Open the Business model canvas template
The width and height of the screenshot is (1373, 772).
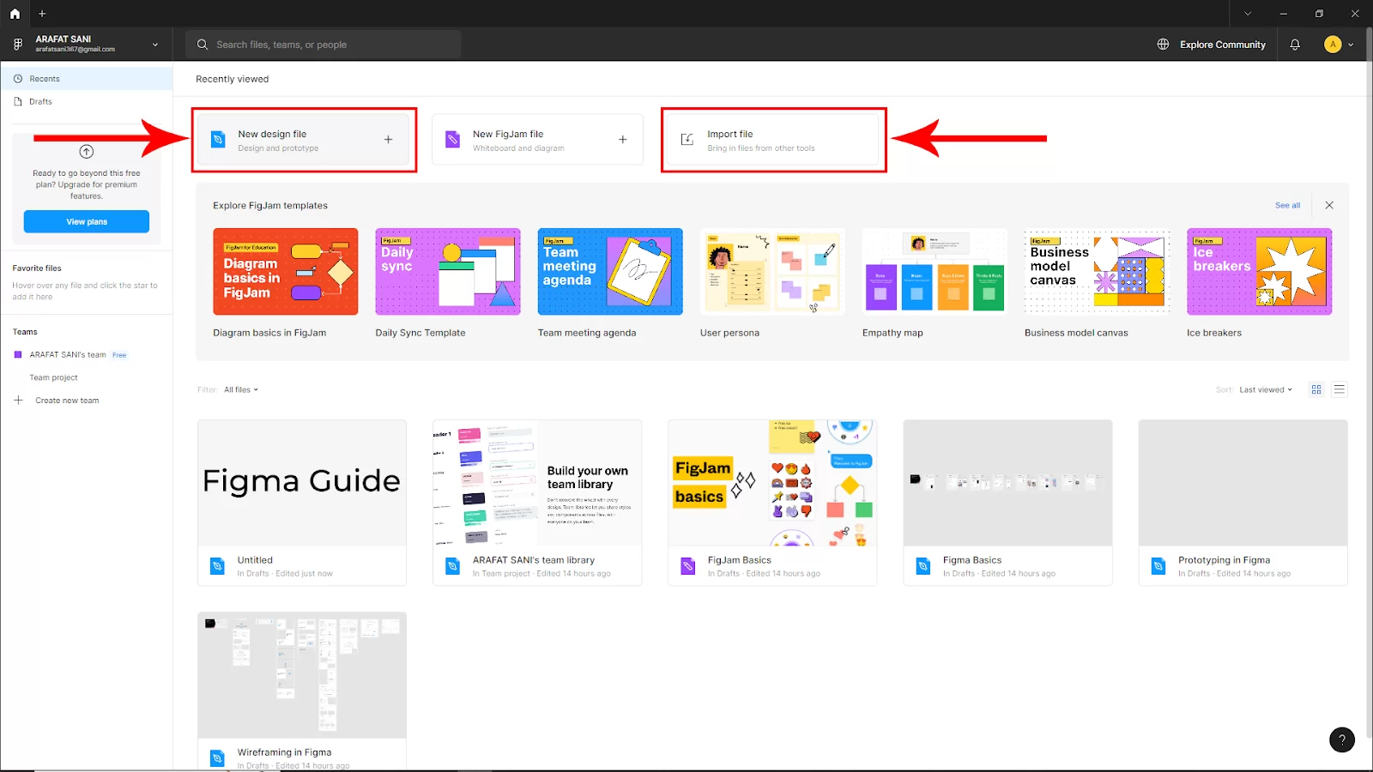(1097, 271)
